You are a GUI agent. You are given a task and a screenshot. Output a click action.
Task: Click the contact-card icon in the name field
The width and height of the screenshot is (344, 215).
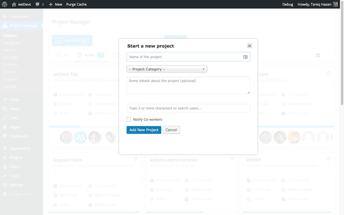pyautogui.click(x=246, y=57)
